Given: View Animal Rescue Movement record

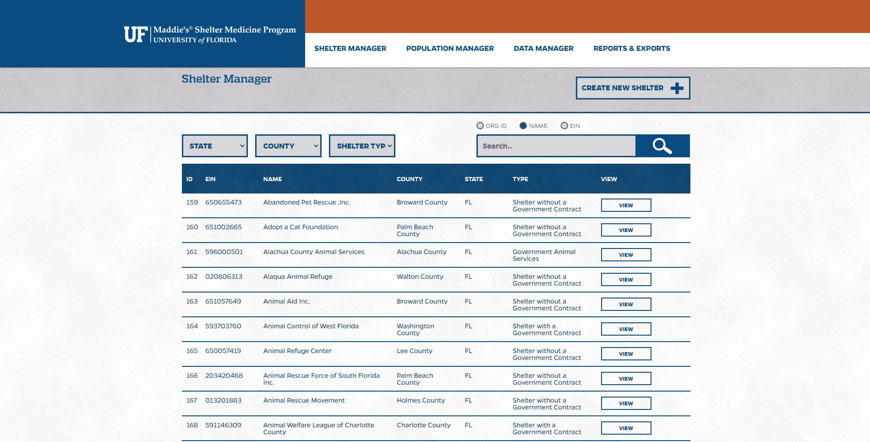Looking at the screenshot, I should click(x=626, y=403).
